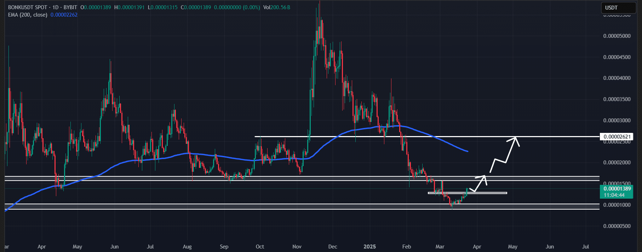Click the green current price tag 0.00001389

pyautogui.click(x=617, y=189)
